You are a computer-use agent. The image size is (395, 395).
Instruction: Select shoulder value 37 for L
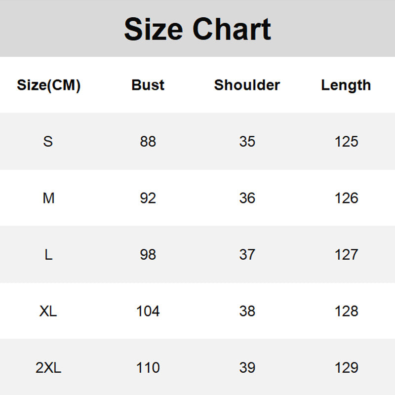click(247, 255)
